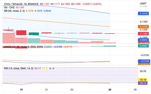Viewport: 151px width, 94px height.
Task: Click the purple 29.14 RSI value label
Action: pos(143,83)
